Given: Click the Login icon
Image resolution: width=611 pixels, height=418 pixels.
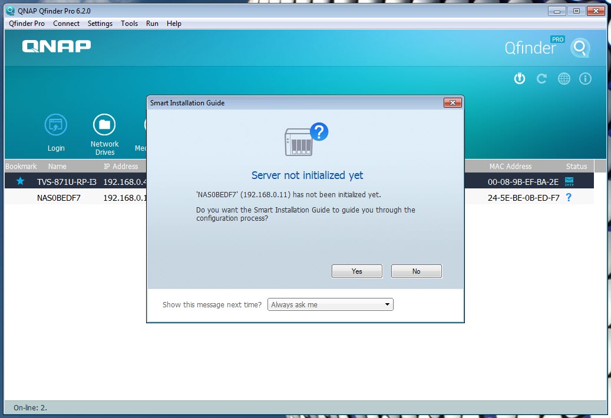Looking at the screenshot, I should pyautogui.click(x=56, y=125).
